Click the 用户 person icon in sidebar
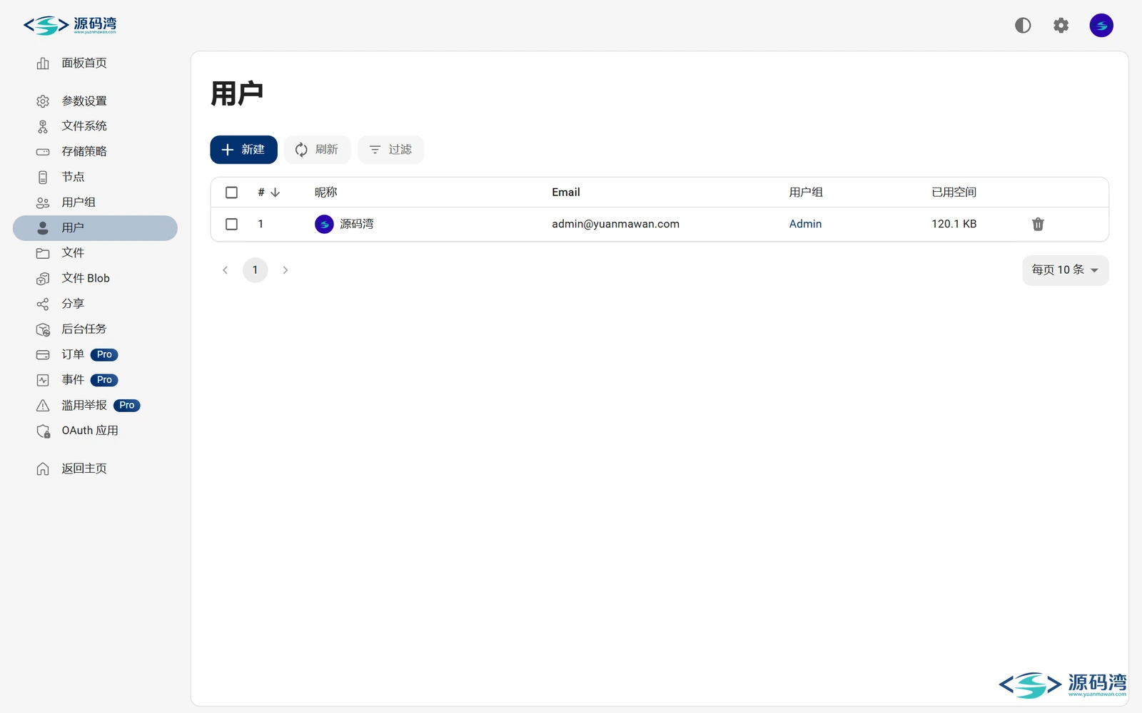Viewport: 1142px width, 713px height. [43, 228]
